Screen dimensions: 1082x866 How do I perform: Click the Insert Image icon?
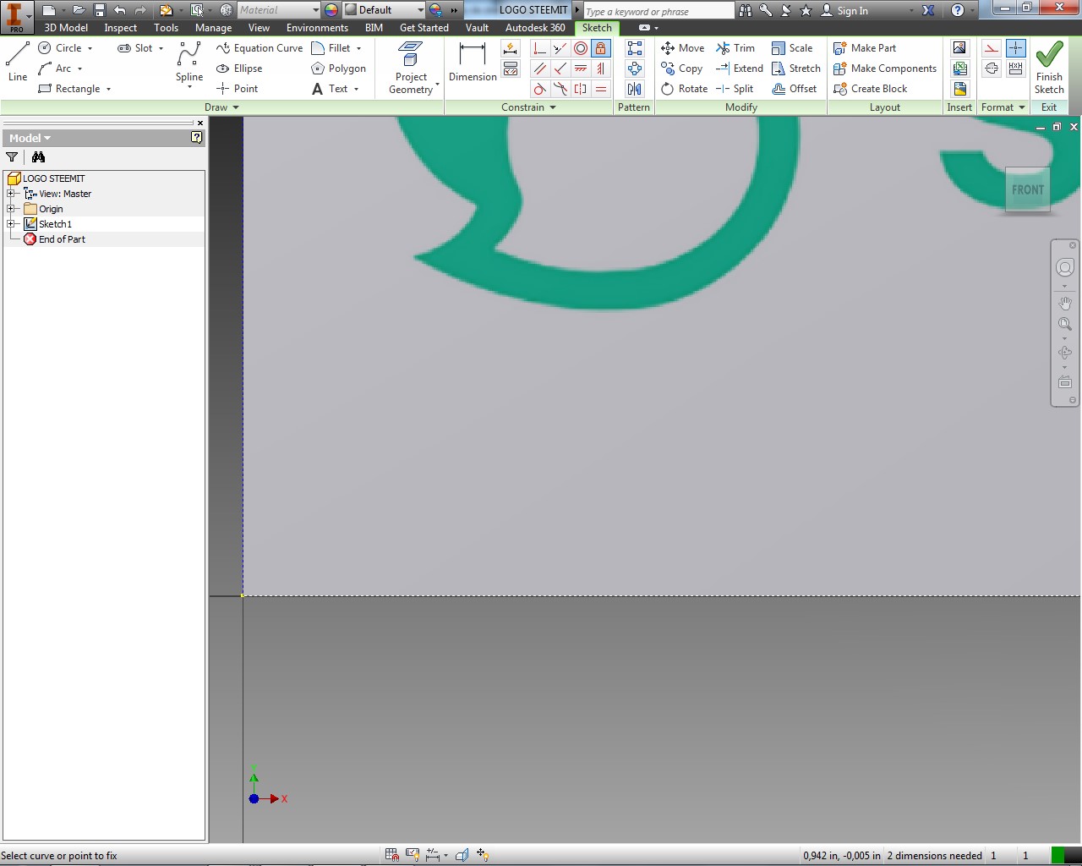point(959,48)
